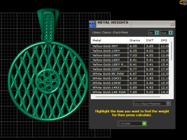Click the 9.77 grams value
The width and height of the screenshot is (187, 140).
tap(133, 69)
